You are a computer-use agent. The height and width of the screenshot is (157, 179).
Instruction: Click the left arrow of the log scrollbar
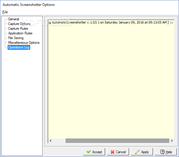(51, 141)
